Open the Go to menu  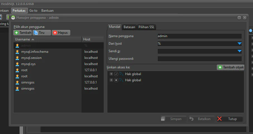coord(34,11)
